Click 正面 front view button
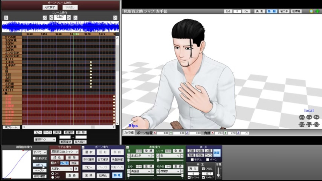The height and width of the screenshot is (181, 322). click(192, 151)
